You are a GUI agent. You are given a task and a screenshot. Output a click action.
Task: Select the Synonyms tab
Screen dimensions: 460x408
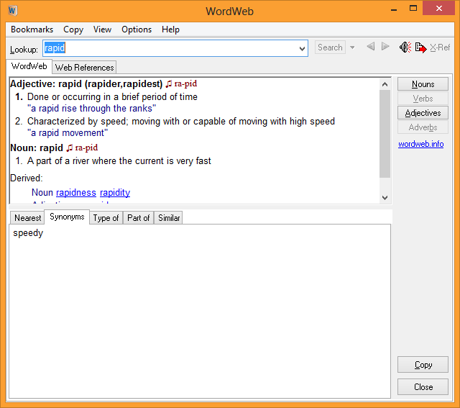[67, 217]
